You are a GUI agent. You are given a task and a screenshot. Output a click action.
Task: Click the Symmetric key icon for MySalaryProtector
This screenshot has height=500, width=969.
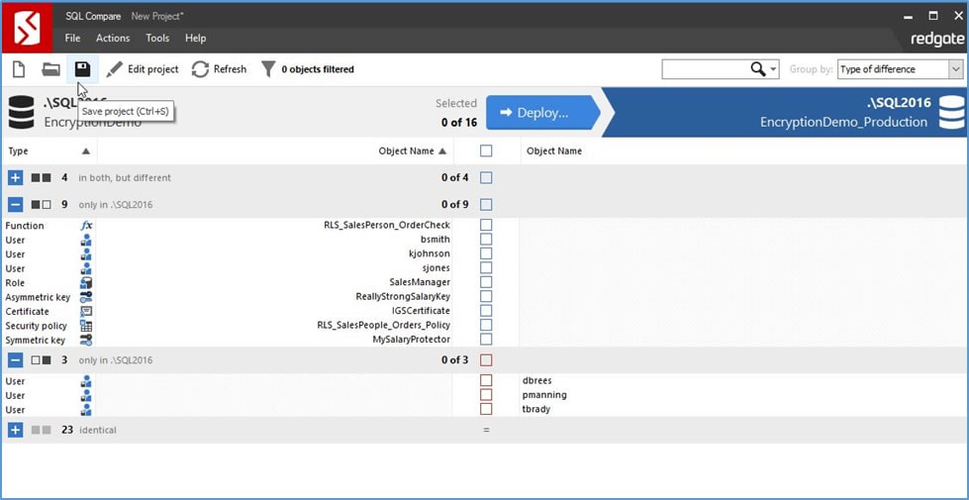pos(86,340)
